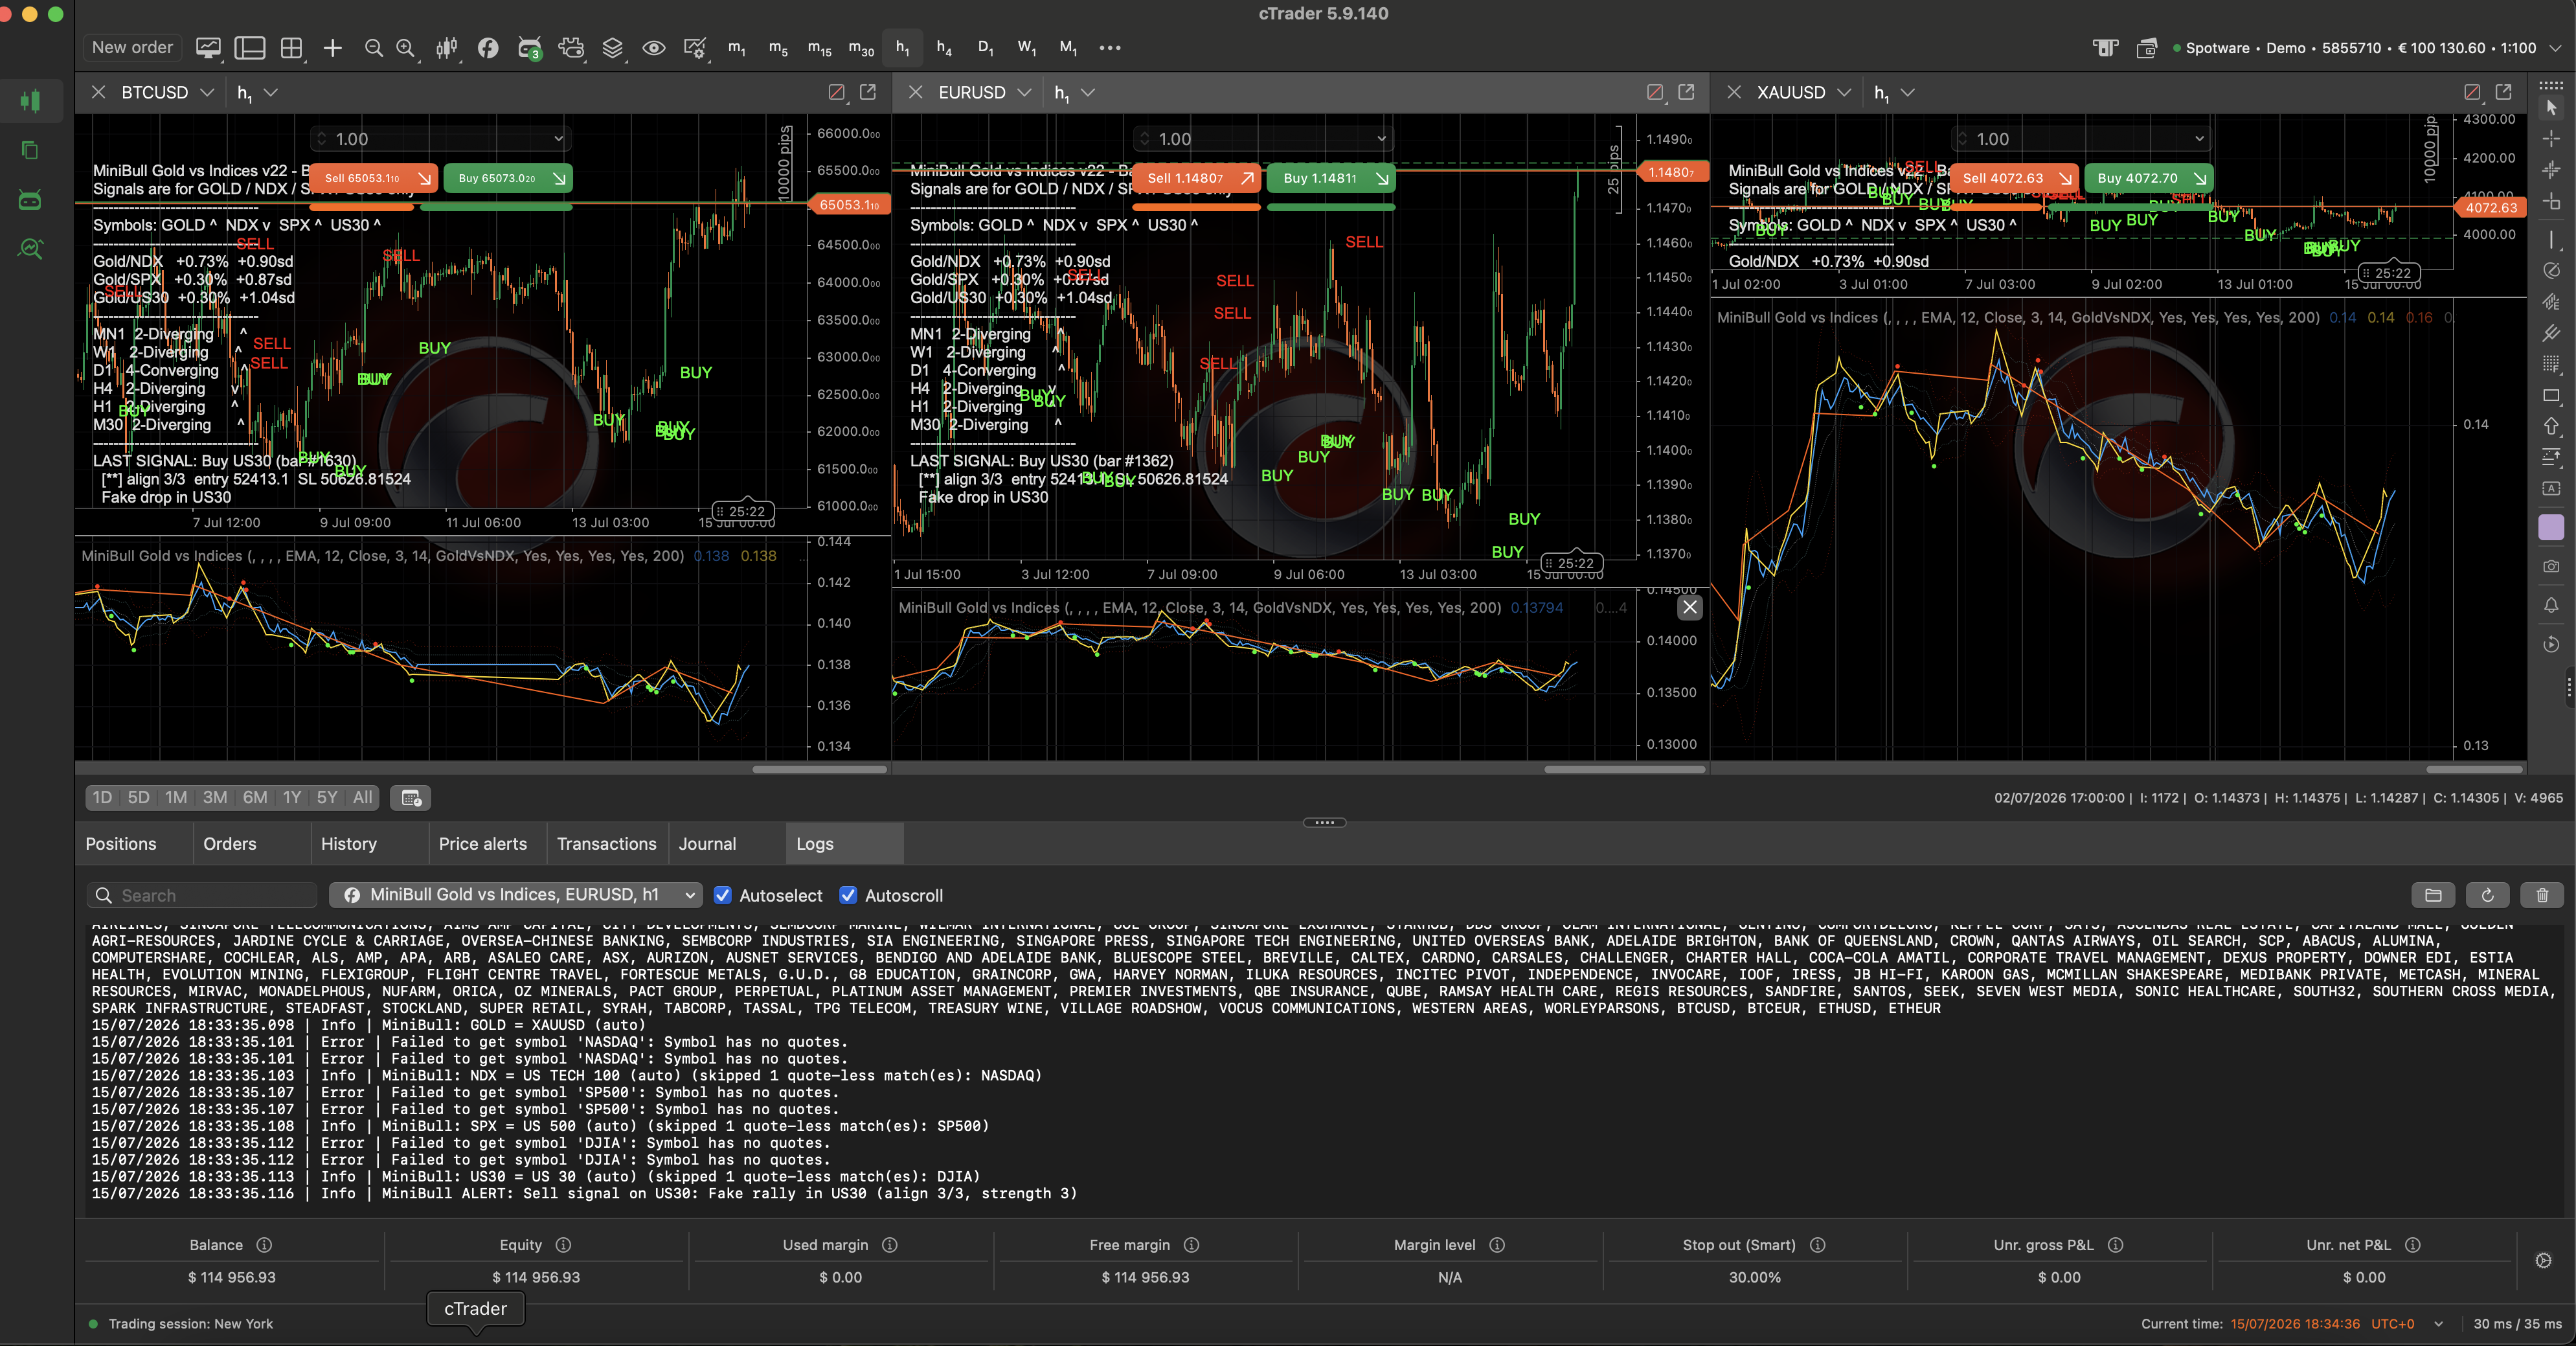Open the Trade application in left sidebar
Image resolution: width=2576 pixels, height=1346 pixels.
pyautogui.click(x=31, y=101)
